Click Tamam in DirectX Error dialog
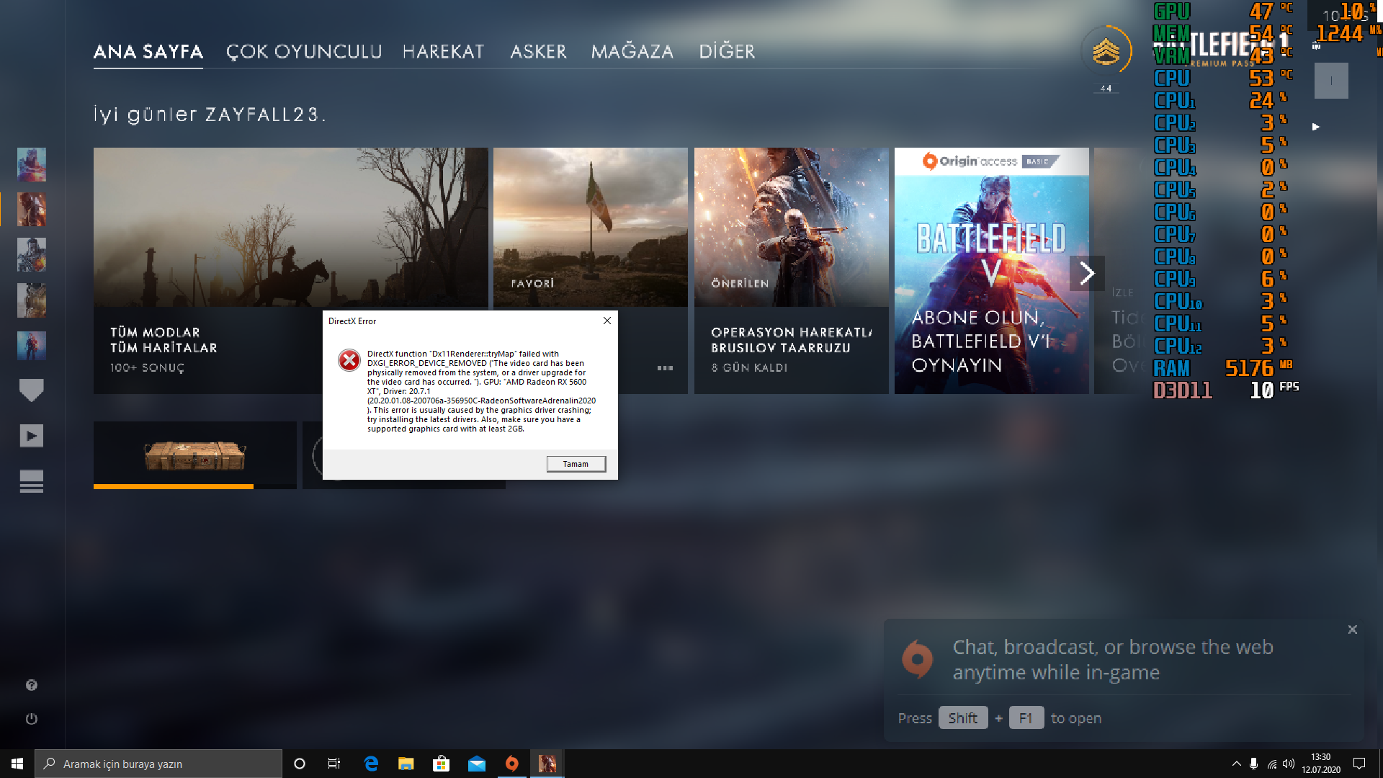Screen dimensions: 1383x778 576,464
